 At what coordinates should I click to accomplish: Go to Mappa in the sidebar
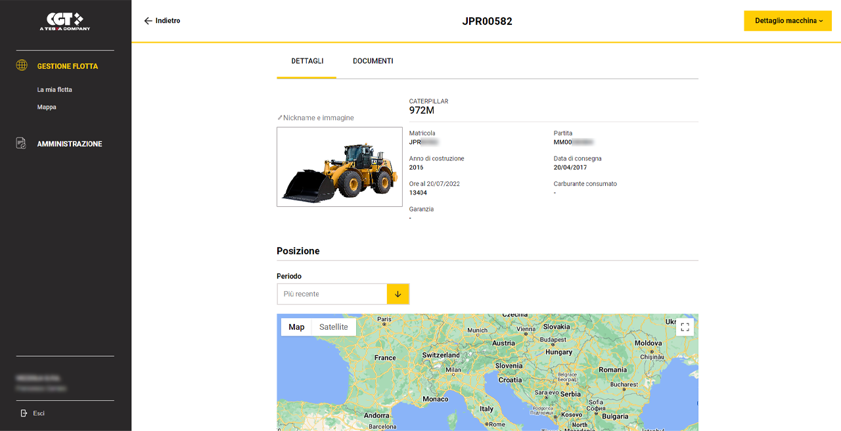[47, 107]
